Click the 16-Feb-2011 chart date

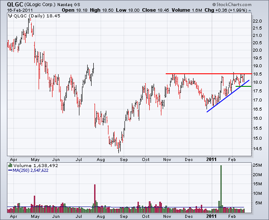point(20,10)
